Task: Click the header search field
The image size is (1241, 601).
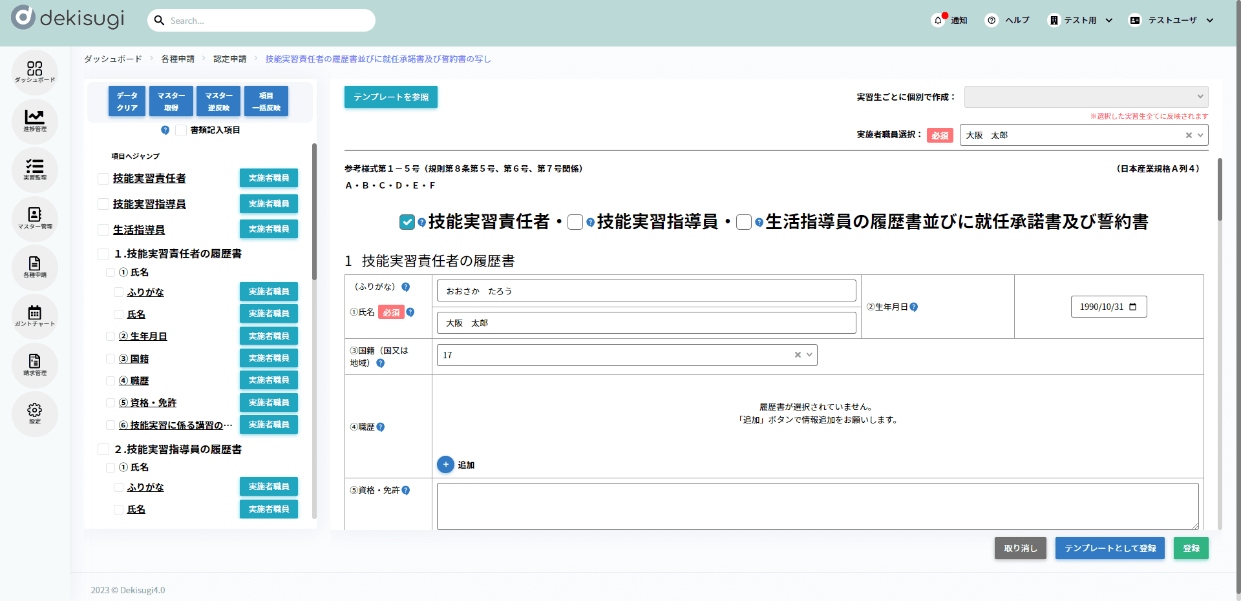Action: (262, 21)
